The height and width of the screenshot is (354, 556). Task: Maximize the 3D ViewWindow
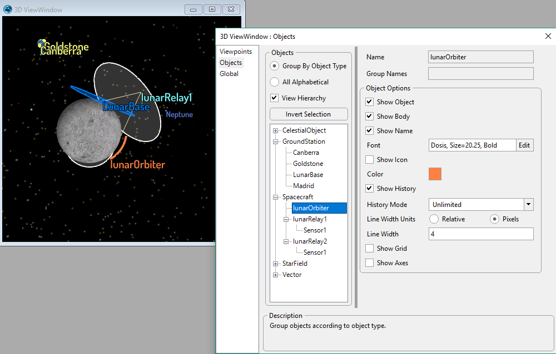point(212,9)
